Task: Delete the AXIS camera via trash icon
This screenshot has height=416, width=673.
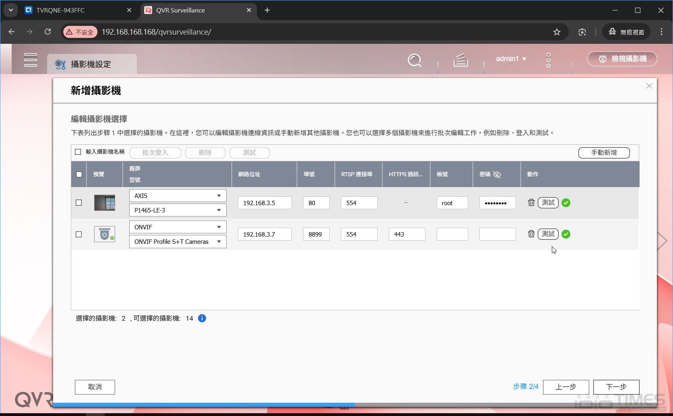Action: coord(531,202)
